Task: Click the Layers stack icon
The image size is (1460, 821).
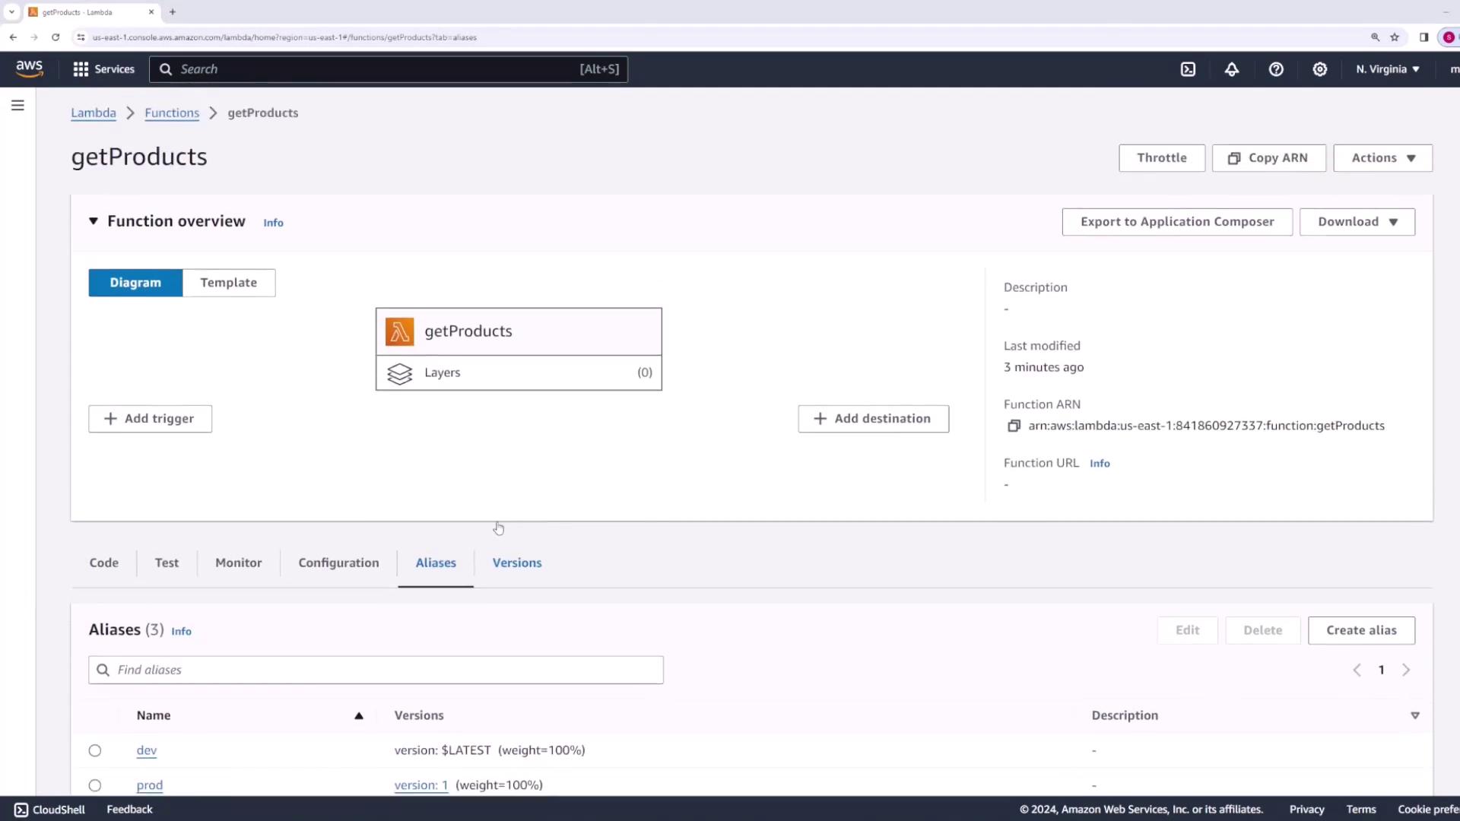Action: click(x=399, y=373)
